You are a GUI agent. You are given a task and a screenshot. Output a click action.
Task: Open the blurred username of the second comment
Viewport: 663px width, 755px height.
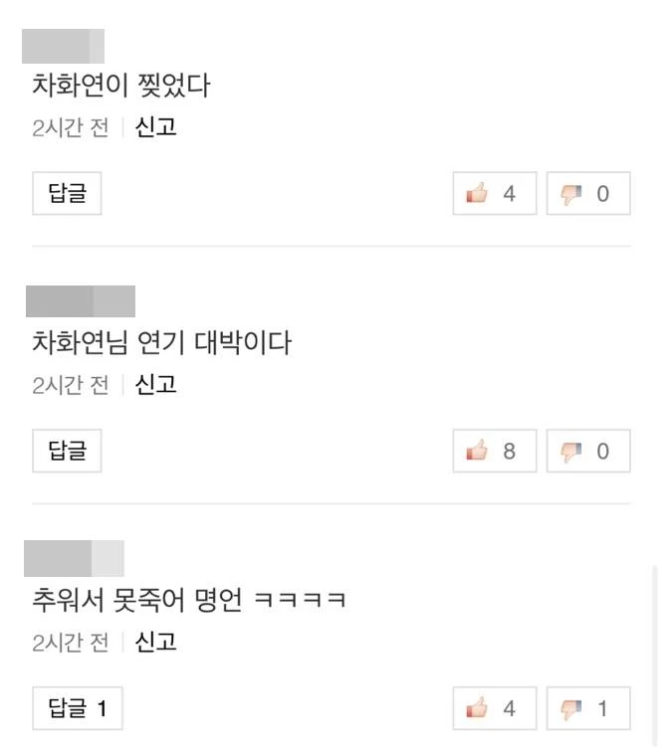80,301
